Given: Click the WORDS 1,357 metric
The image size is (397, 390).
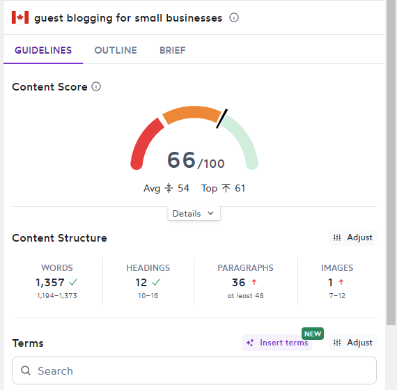Looking at the screenshot, I should pos(57,281).
